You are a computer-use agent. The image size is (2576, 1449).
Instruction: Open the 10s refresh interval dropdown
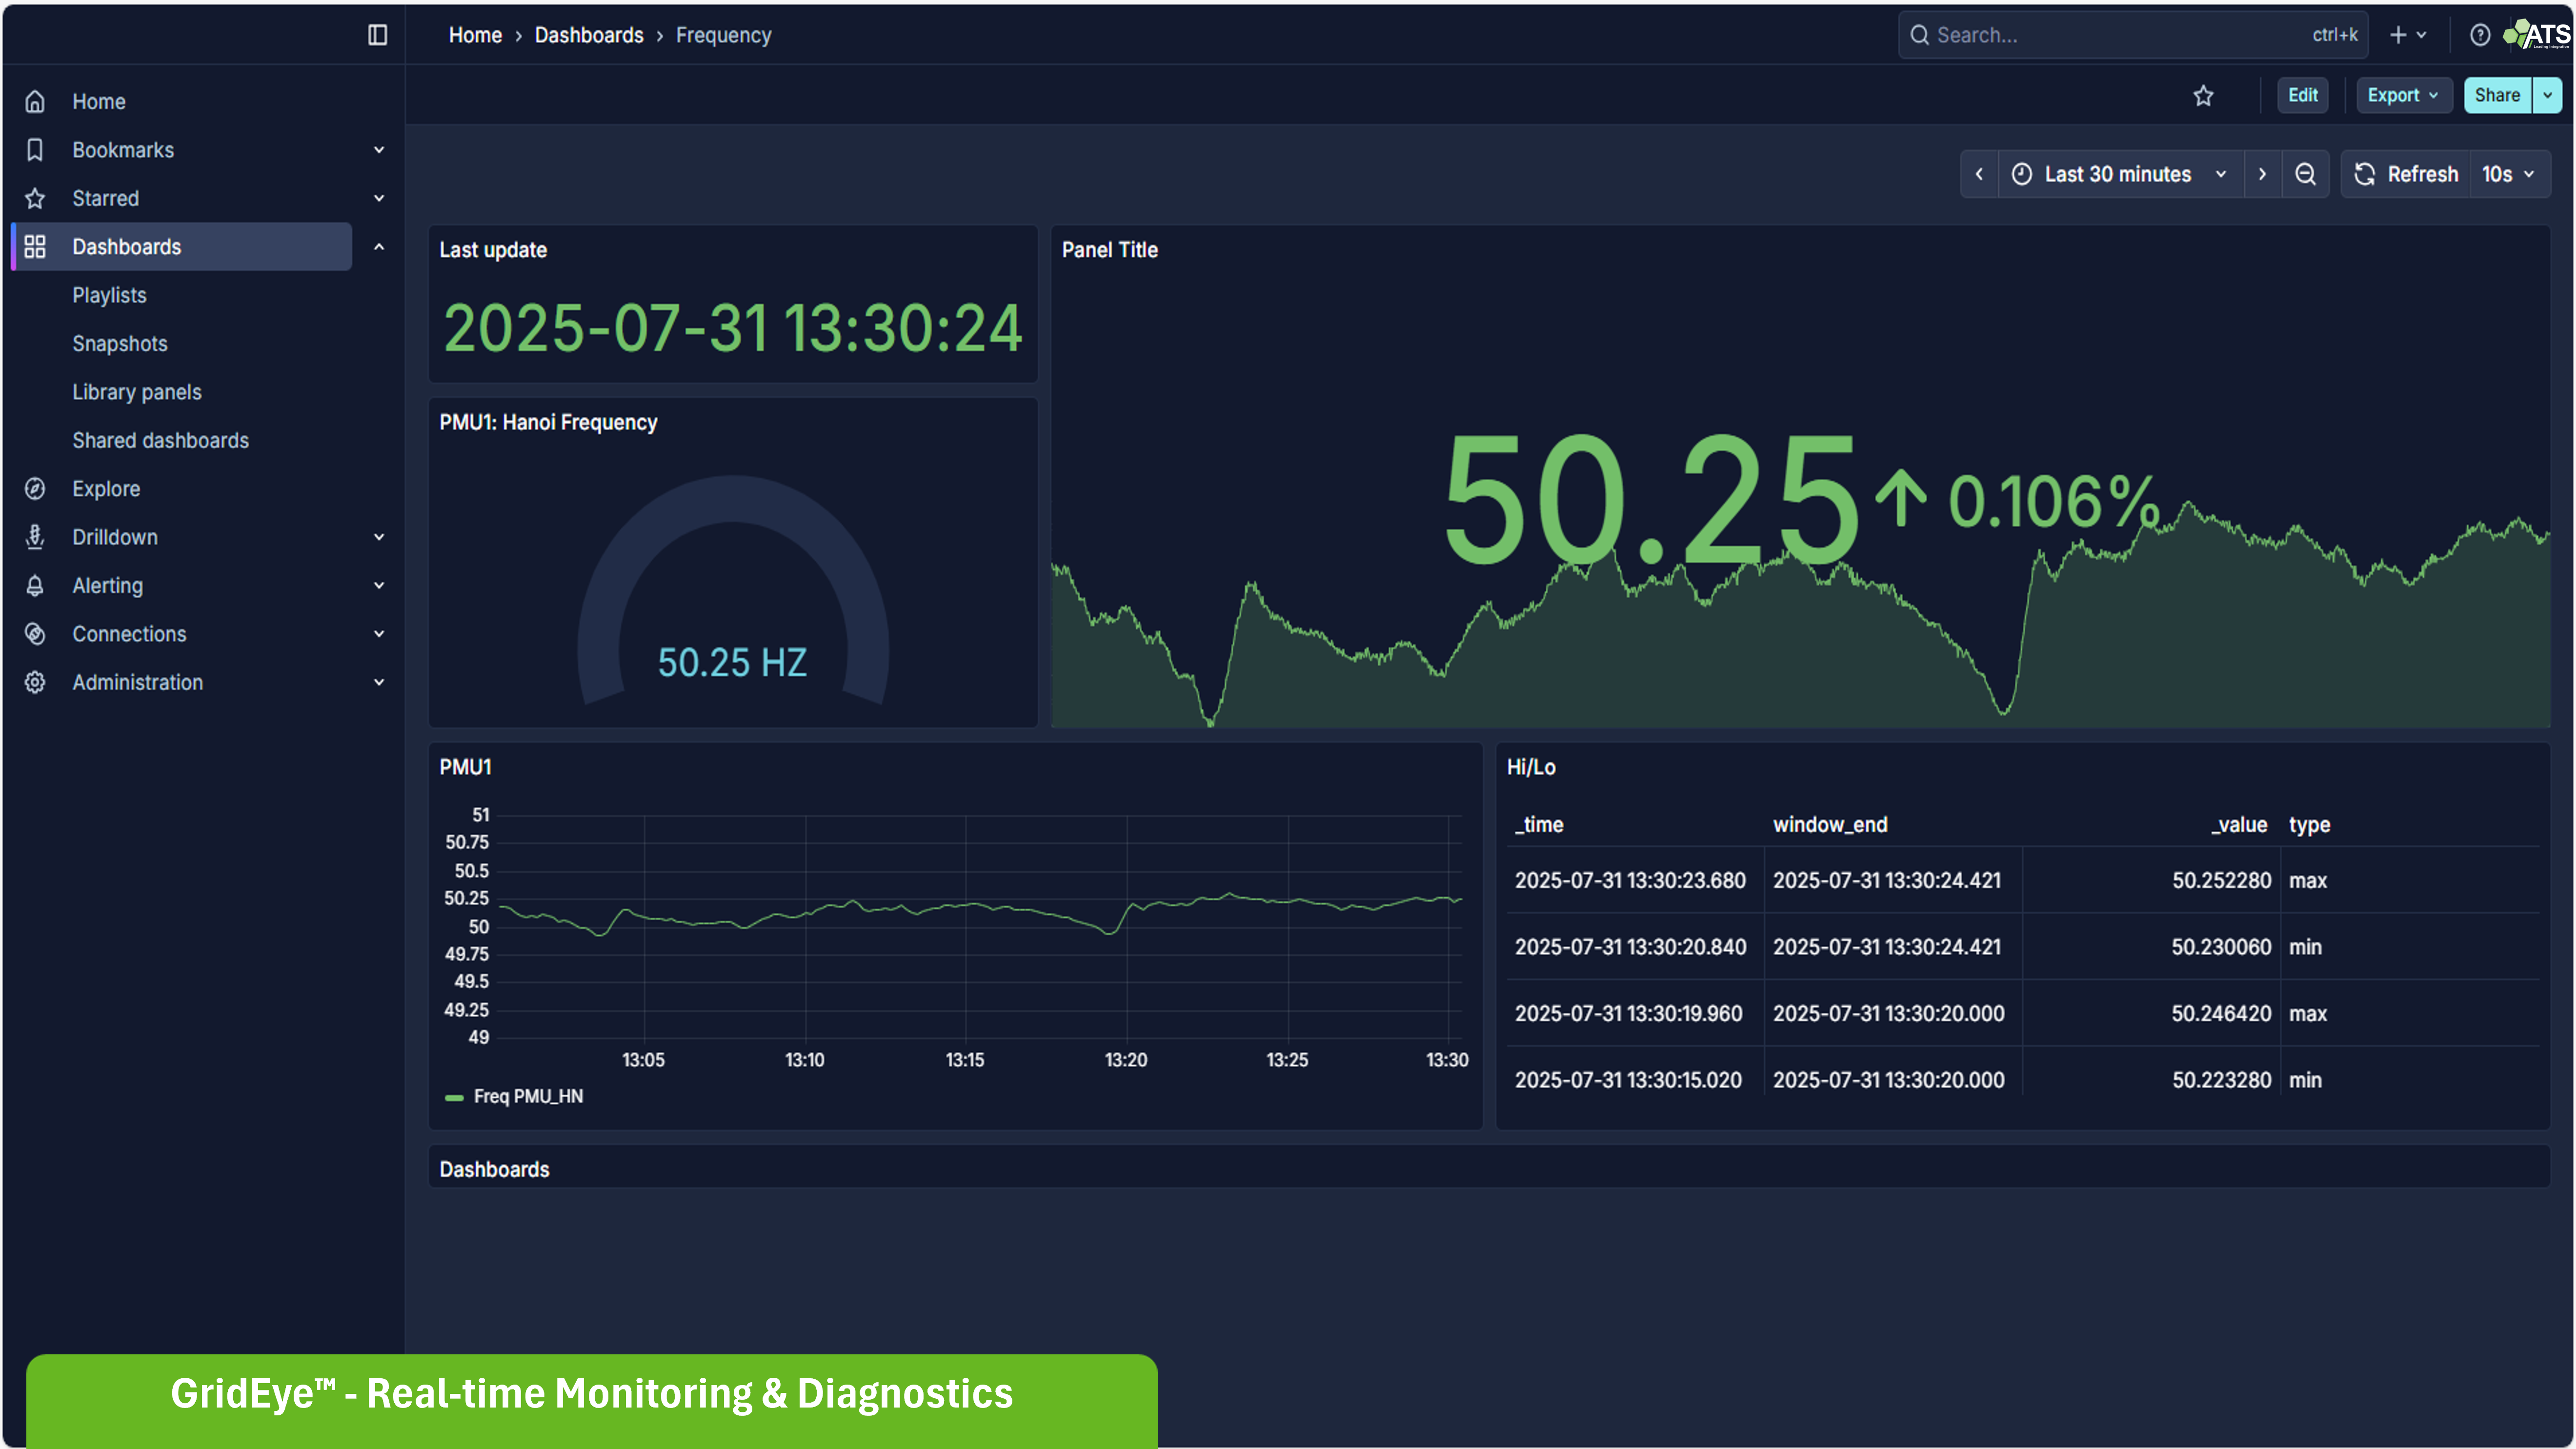point(2508,174)
